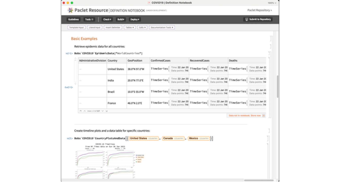Open the Build dropdown menu
Screen dimensions: 339x182
tap(121, 19)
